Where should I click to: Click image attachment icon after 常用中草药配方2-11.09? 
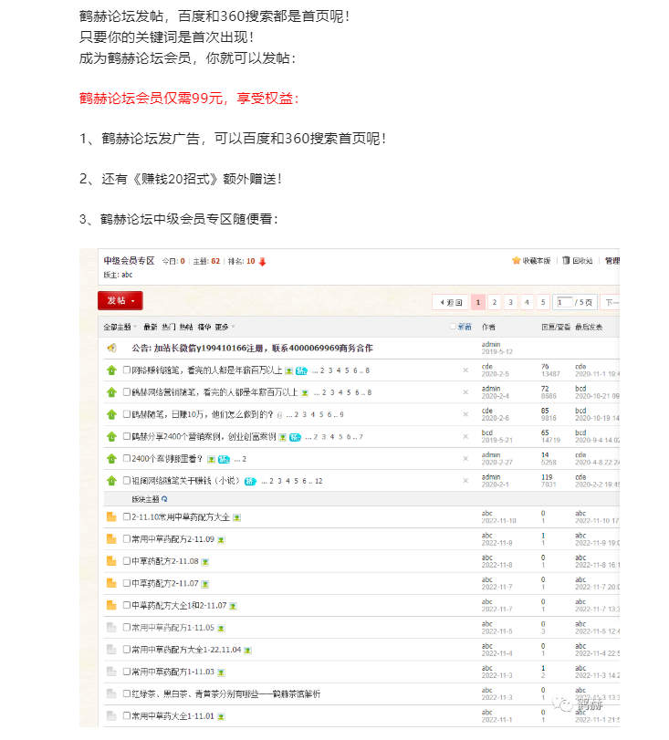click(221, 540)
